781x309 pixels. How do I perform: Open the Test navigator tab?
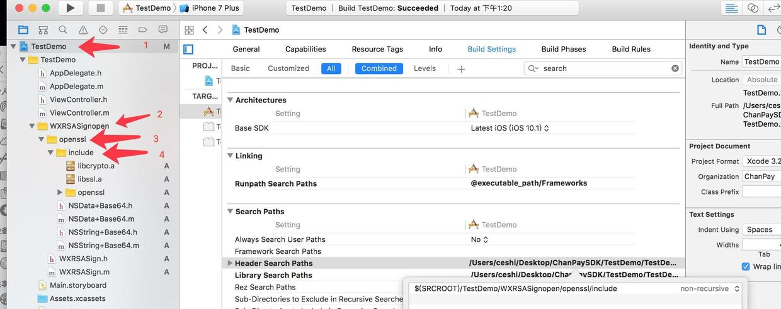pyautogui.click(x=103, y=30)
